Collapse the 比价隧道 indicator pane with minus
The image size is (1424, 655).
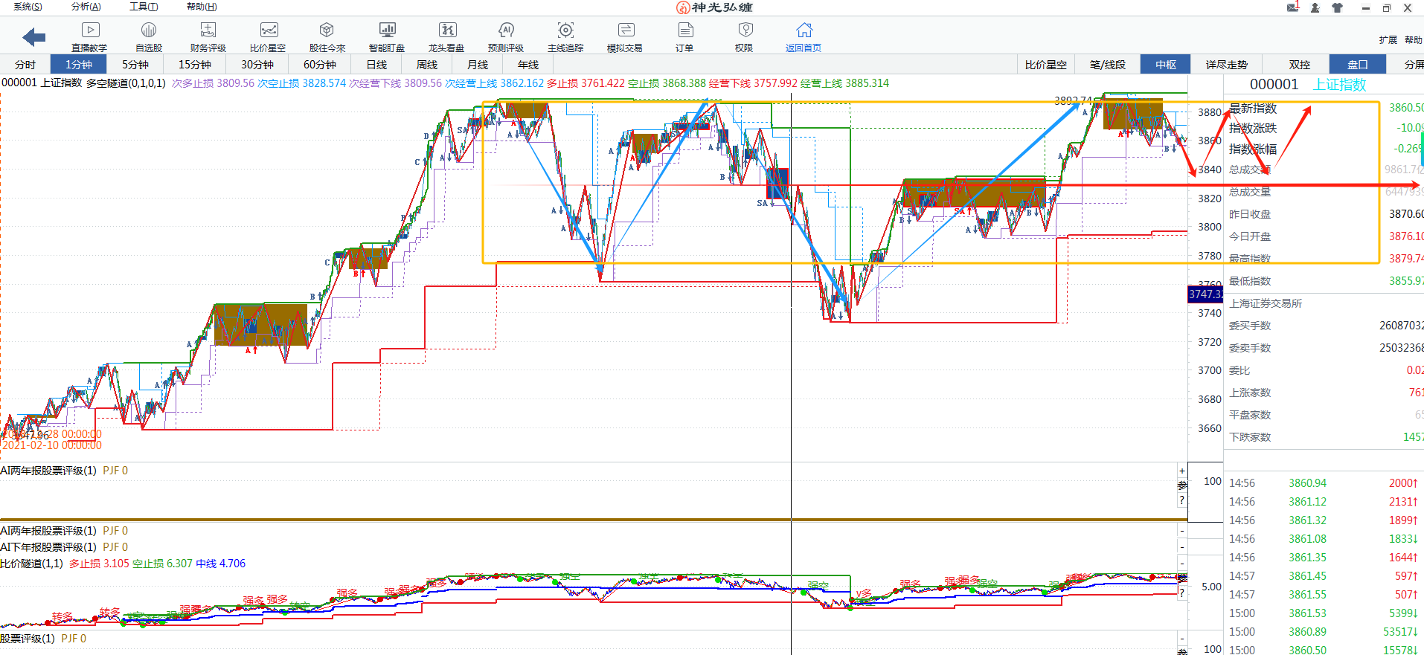[x=1181, y=564]
